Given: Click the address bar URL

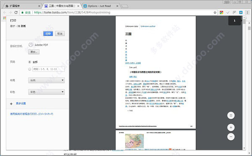Looking at the screenshot, I should point(72,12).
